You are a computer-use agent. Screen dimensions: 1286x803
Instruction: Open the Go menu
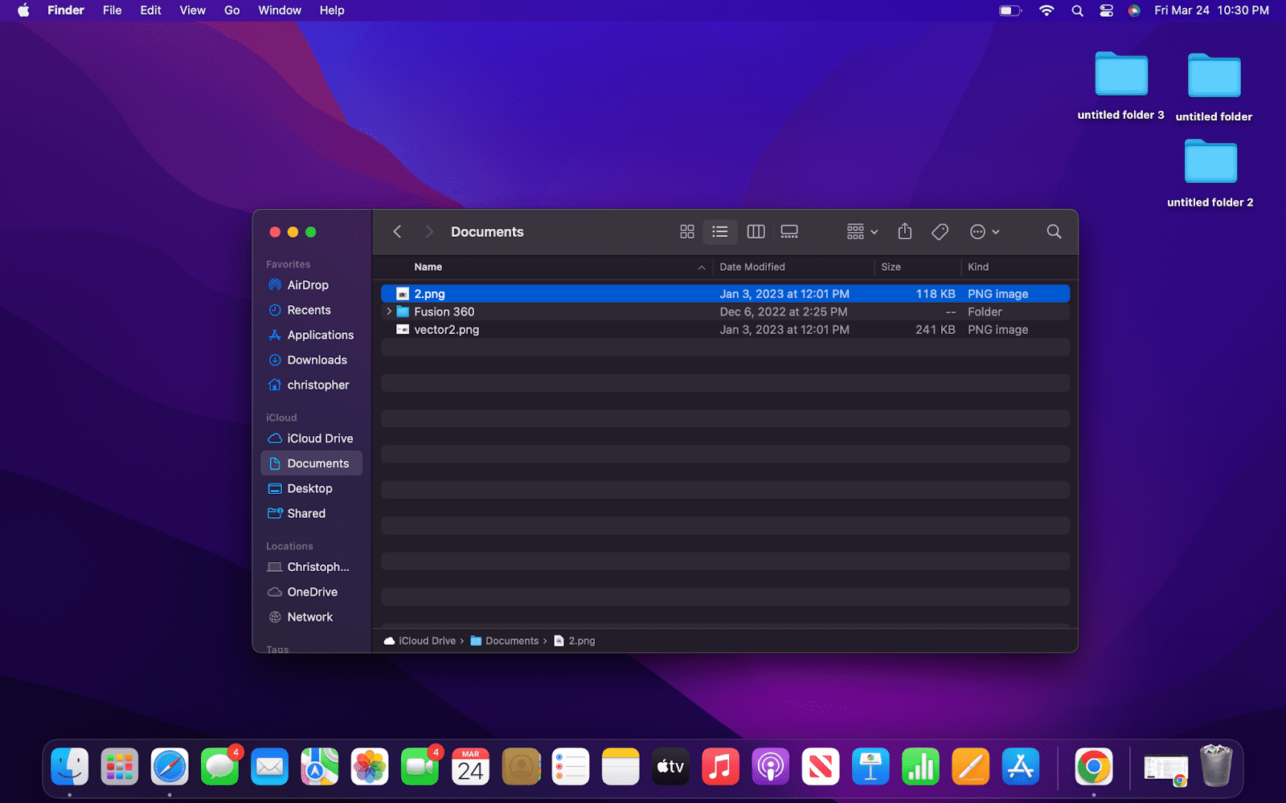tap(231, 10)
